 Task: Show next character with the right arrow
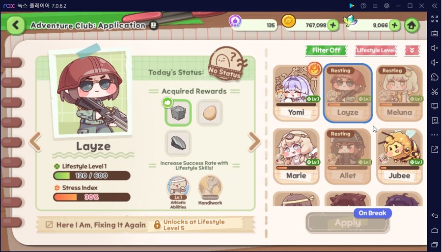click(x=254, y=142)
